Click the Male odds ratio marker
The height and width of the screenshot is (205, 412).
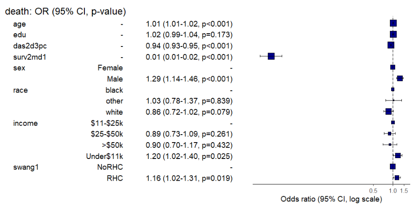[x=400, y=78]
